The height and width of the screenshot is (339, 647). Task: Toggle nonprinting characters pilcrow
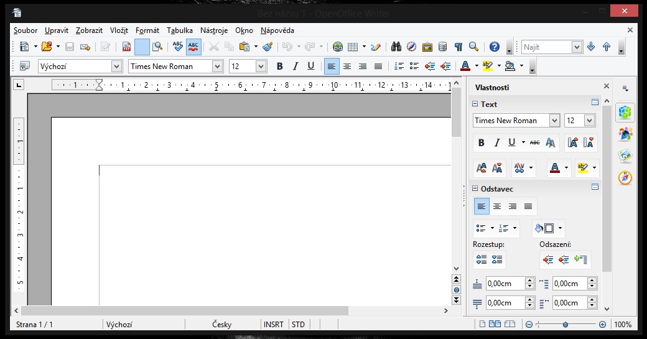(458, 47)
